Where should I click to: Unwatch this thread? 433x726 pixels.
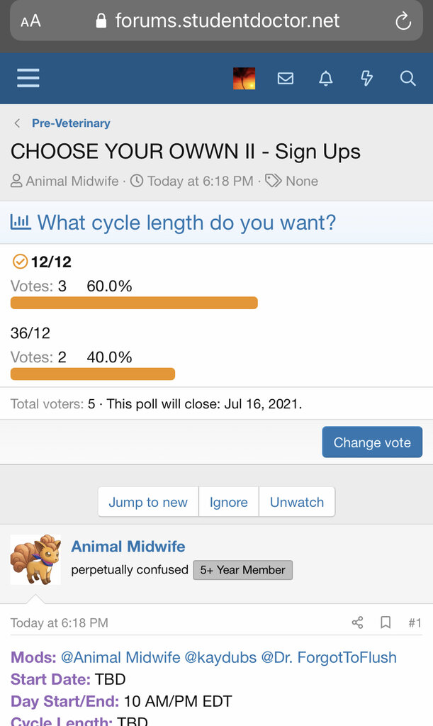coord(296,502)
